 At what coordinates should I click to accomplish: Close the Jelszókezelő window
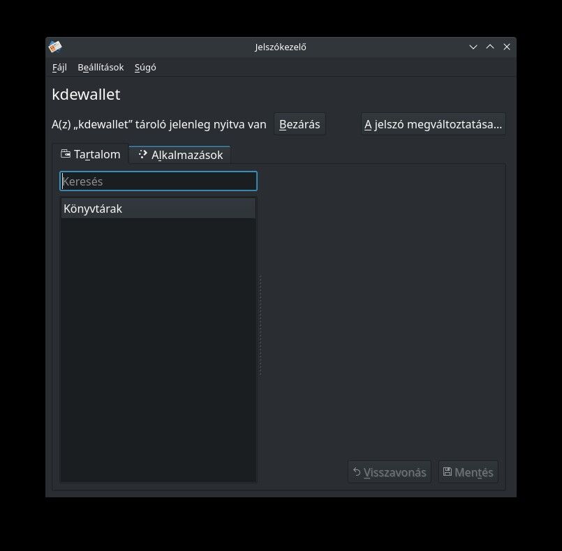pyautogui.click(x=506, y=47)
